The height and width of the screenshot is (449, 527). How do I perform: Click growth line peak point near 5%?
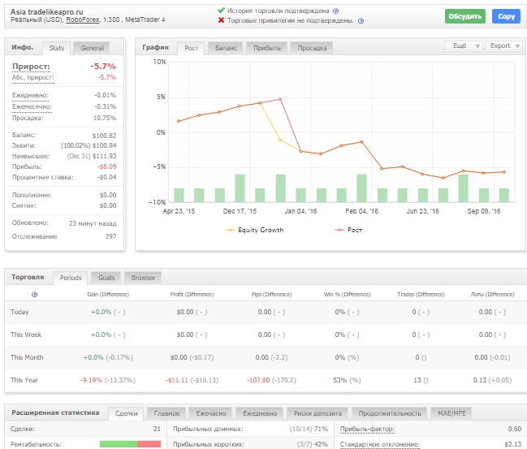pos(280,99)
